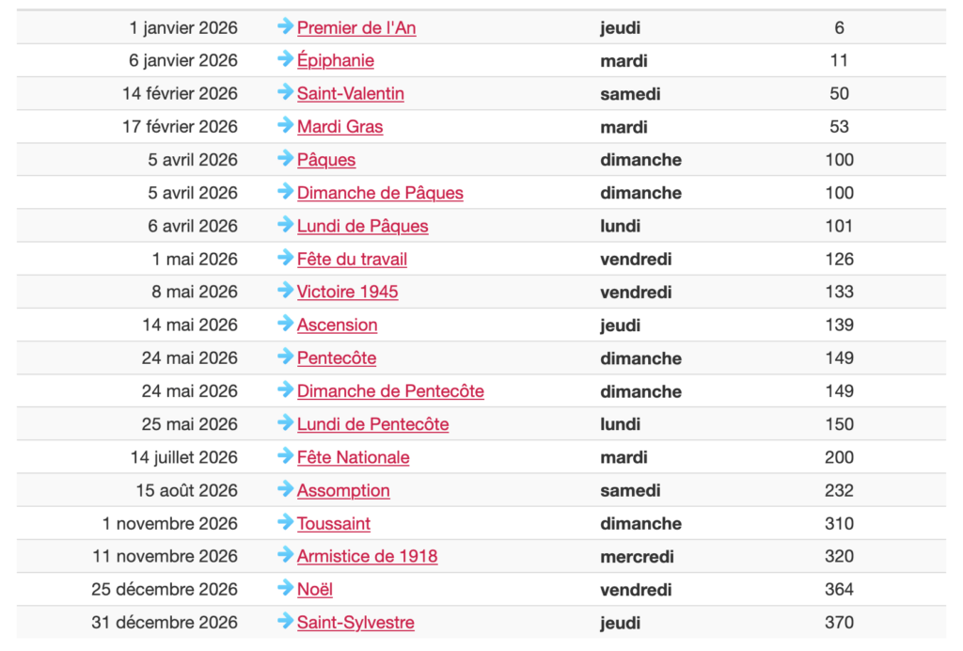Viewport: 963px width, 651px height.
Task: Click the arrow icon beside Fête du travail
Action: (286, 258)
